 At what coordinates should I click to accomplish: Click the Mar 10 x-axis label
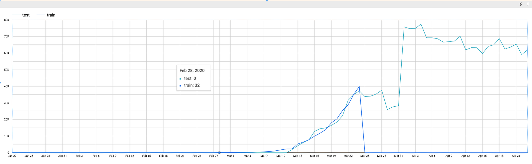pyautogui.click(x=281, y=156)
